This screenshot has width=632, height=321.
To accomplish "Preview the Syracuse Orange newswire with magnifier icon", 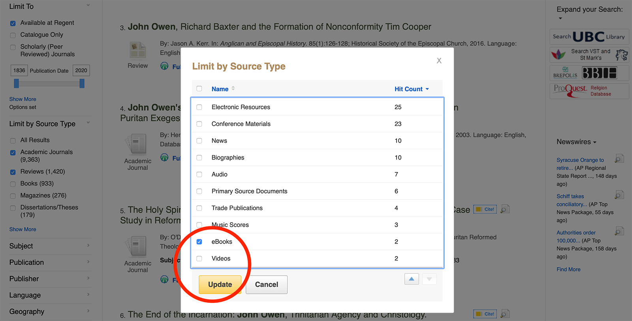I will pyautogui.click(x=619, y=159).
